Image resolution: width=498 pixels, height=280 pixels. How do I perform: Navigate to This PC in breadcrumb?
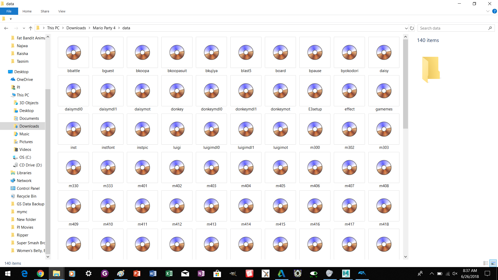53,28
